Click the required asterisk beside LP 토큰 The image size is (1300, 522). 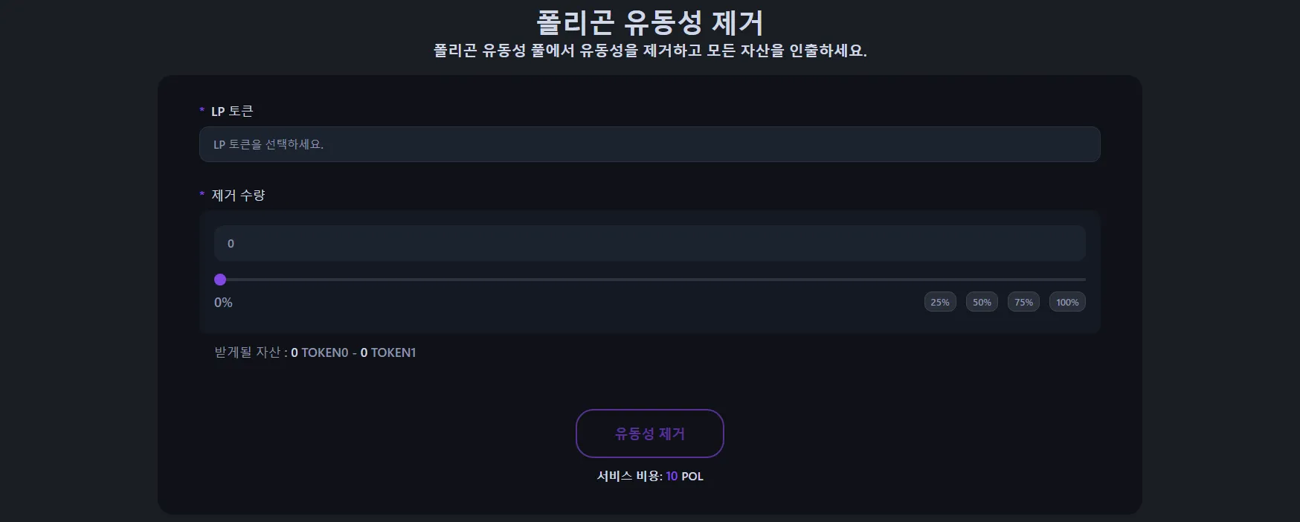(x=202, y=111)
